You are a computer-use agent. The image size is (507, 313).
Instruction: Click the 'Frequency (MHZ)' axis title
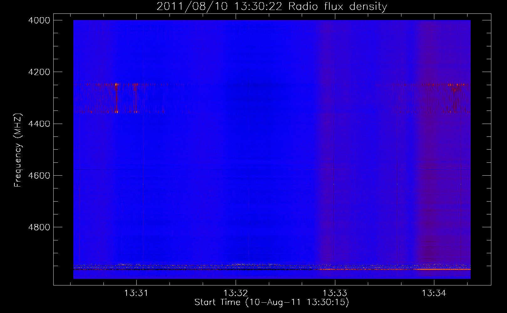(18, 150)
